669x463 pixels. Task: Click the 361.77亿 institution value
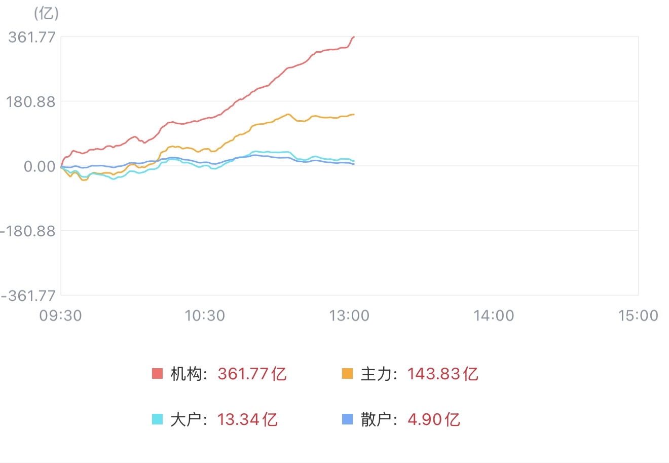(x=252, y=374)
